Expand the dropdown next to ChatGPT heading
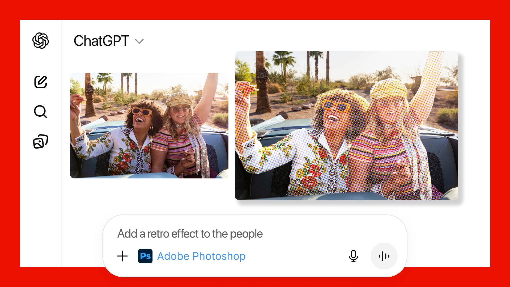 pyautogui.click(x=140, y=41)
